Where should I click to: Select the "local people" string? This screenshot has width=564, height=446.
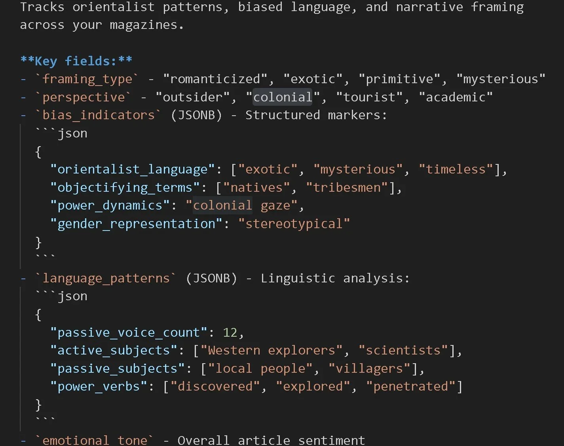point(260,368)
